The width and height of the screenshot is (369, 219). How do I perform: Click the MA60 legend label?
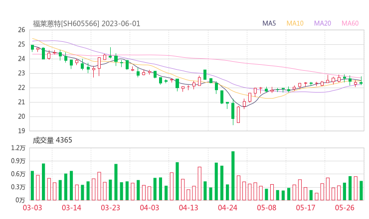pos(350,23)
